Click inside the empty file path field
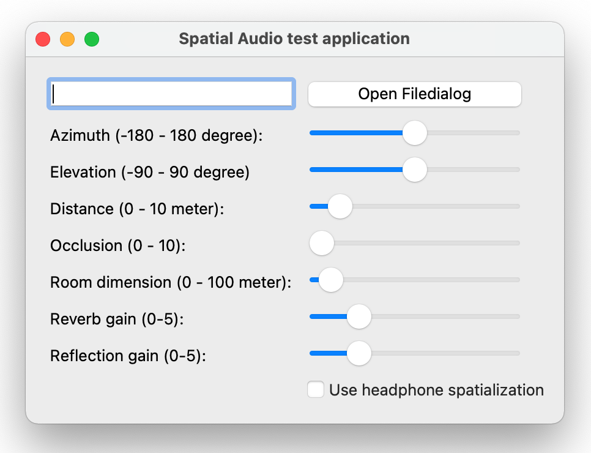The image size is (591, 453). (x=171, y=93)
